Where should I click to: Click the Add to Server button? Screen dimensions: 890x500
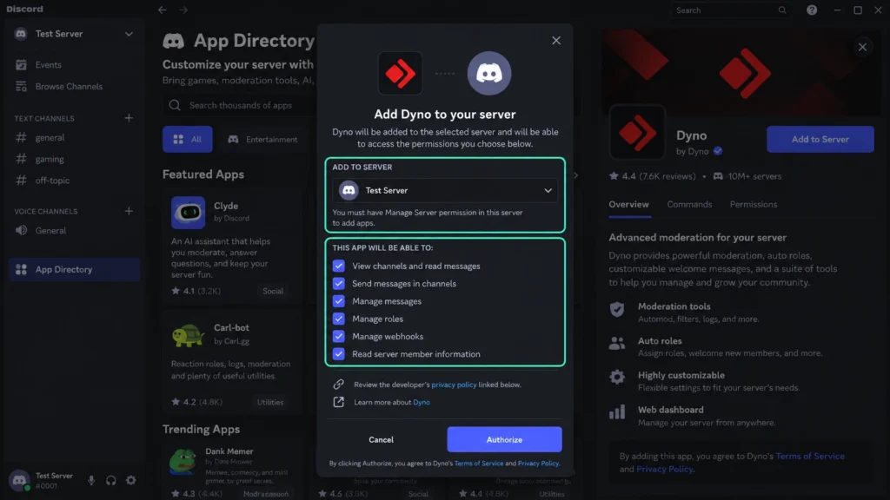820,139
